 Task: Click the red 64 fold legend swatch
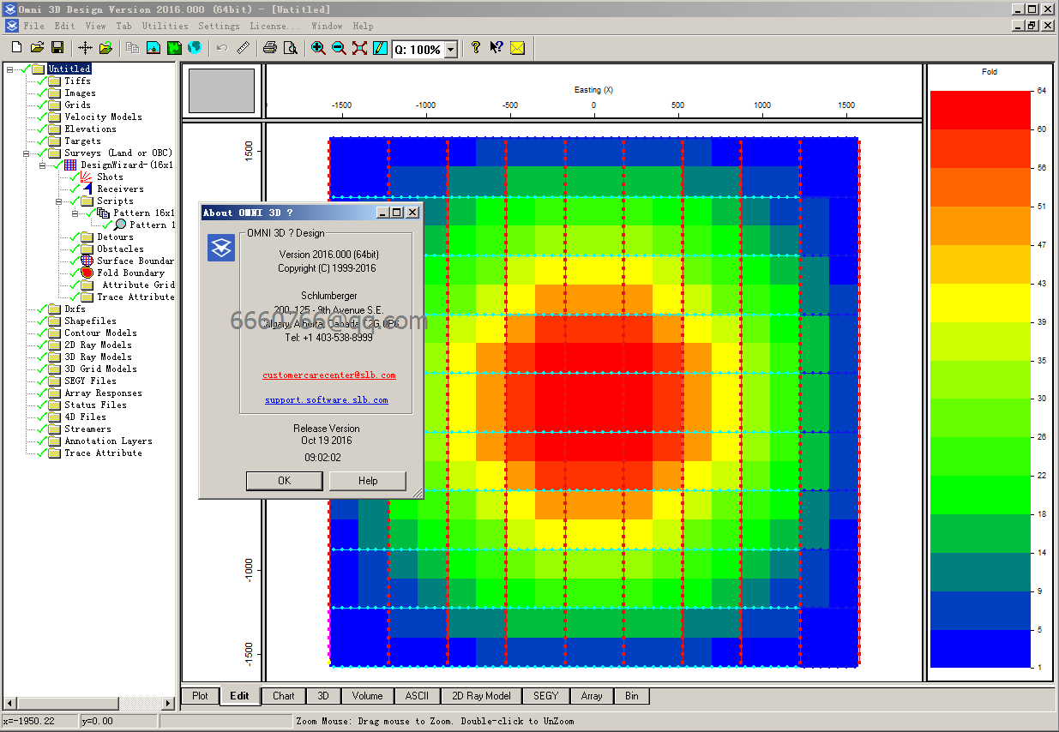click(x=980, y=110)
